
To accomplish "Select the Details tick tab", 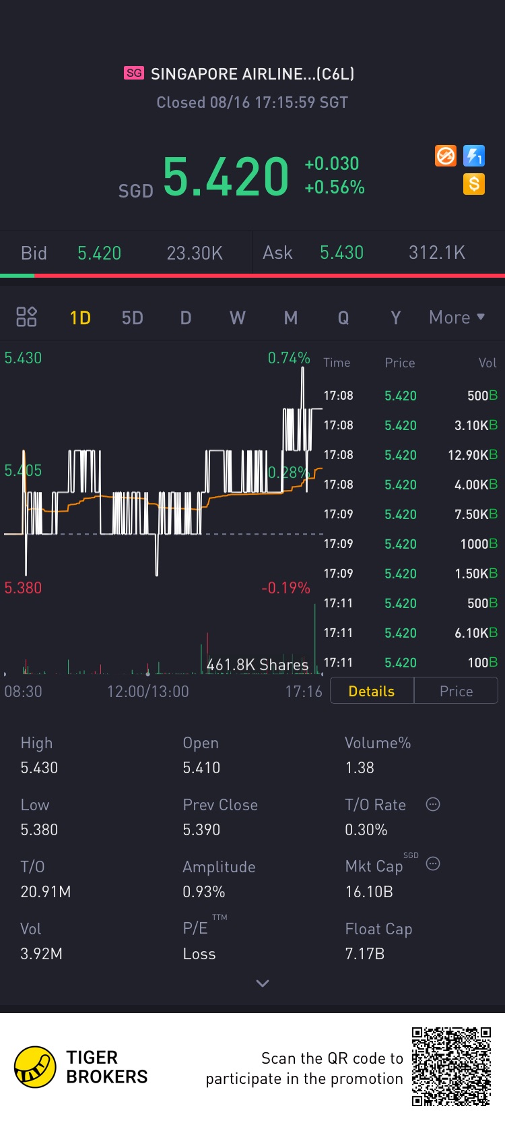I will coord(372,691).
